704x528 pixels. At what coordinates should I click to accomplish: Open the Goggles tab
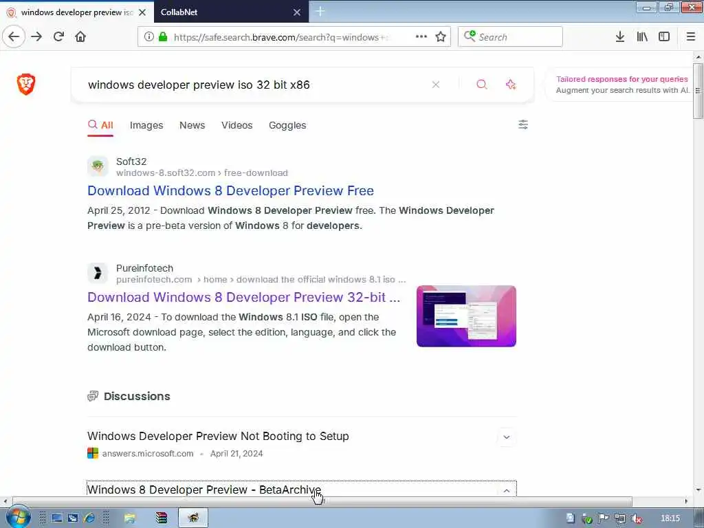(287, 125)
